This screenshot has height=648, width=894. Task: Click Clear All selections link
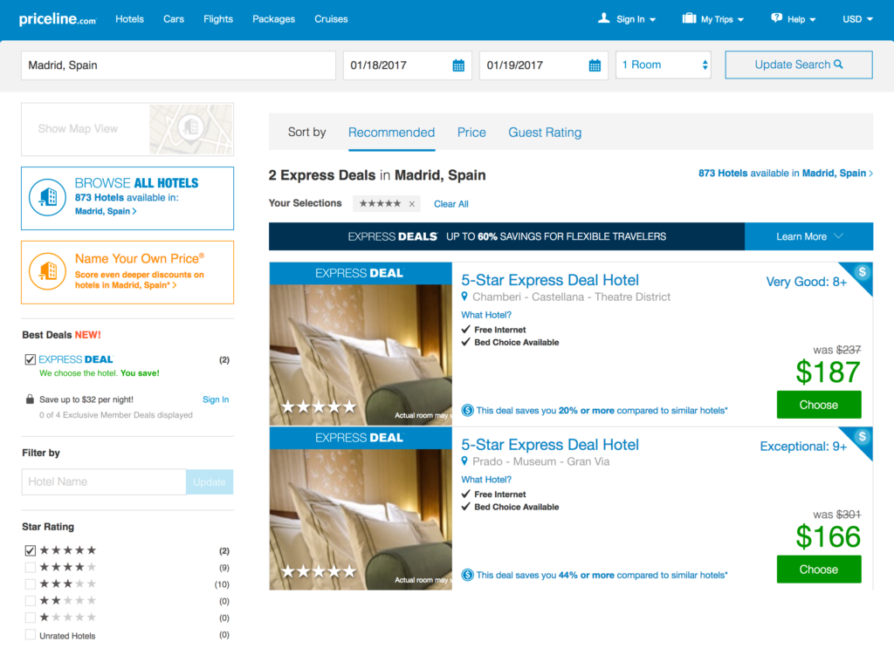pos(451,204)
